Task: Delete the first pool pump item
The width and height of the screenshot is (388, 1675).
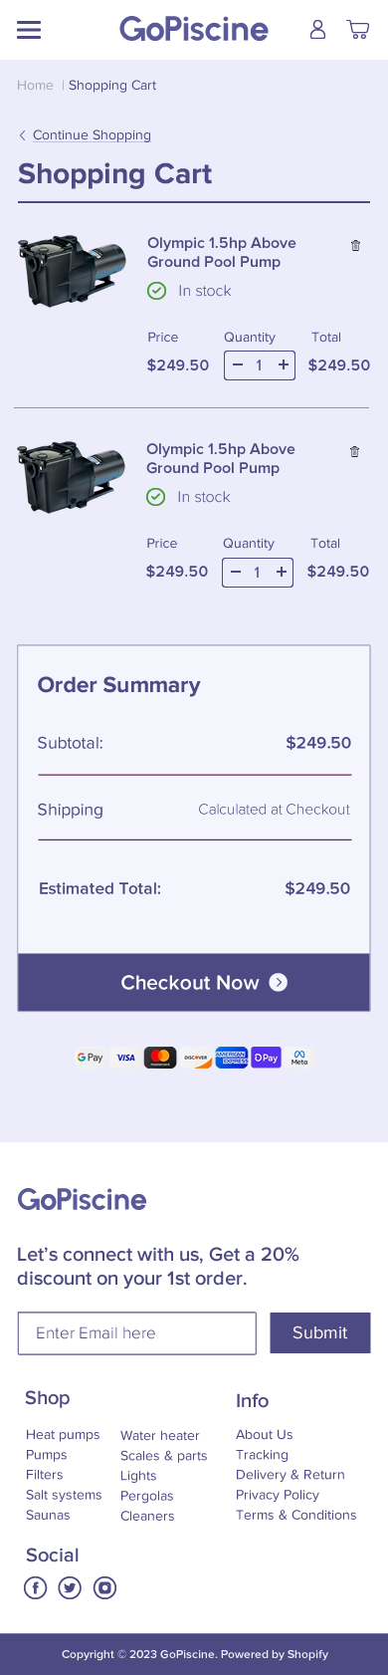Action: point(355,245)
